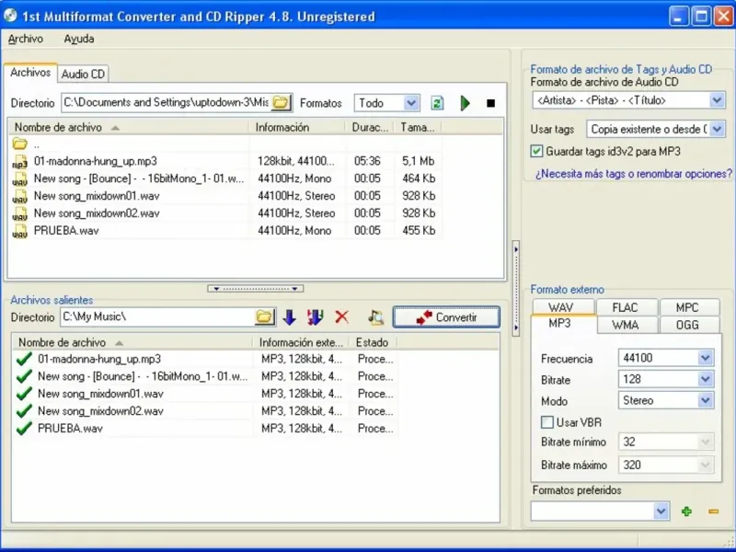Open the ¿Necesita más tags o renombrar opciones? link
The width and height of the screenshot is (736, 552).
pyautogui.click(x=633, y=173)
